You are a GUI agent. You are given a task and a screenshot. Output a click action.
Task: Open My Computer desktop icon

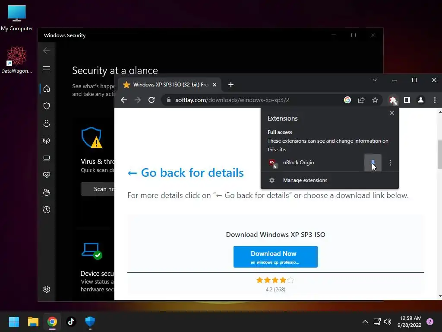[x=17, y=18]
